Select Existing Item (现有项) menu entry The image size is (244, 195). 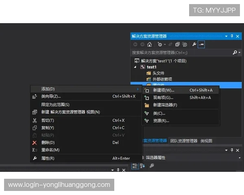click(181, 97)
